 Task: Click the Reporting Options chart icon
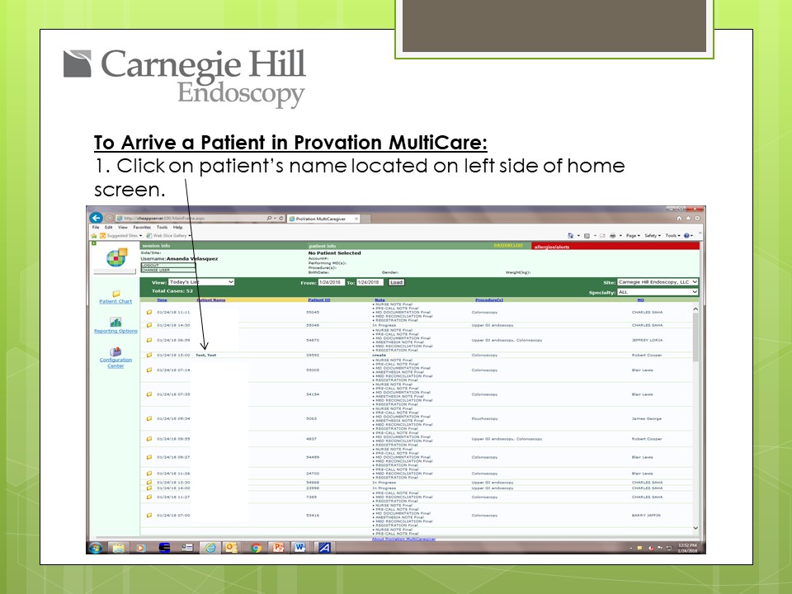point(115,322)
